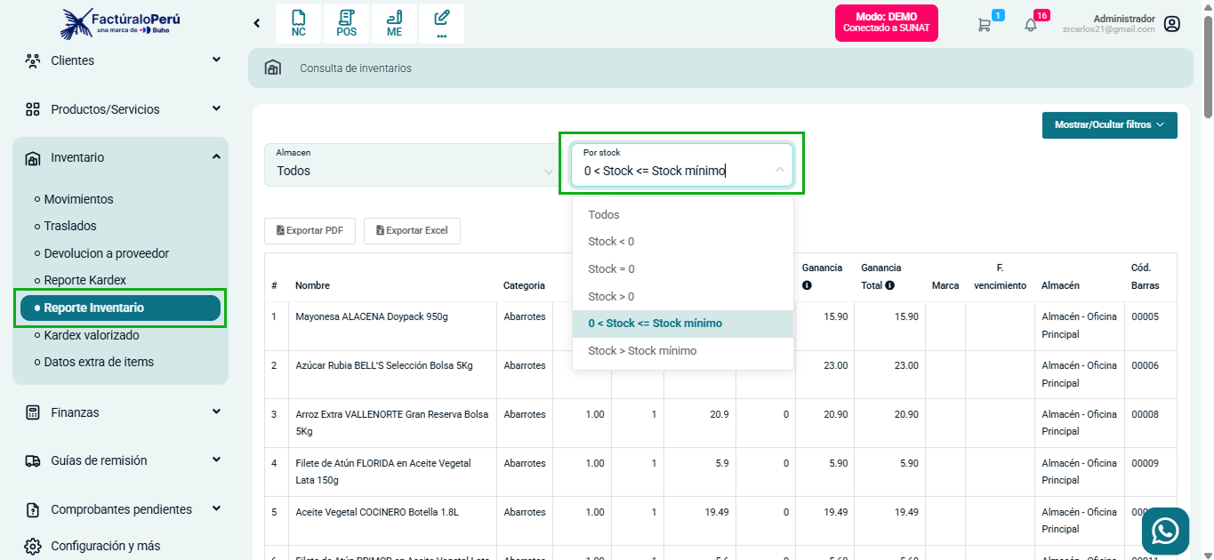
Task: View notifications bell with 16 alerts
Action: pyautogui.click(x=1032, y=24)
